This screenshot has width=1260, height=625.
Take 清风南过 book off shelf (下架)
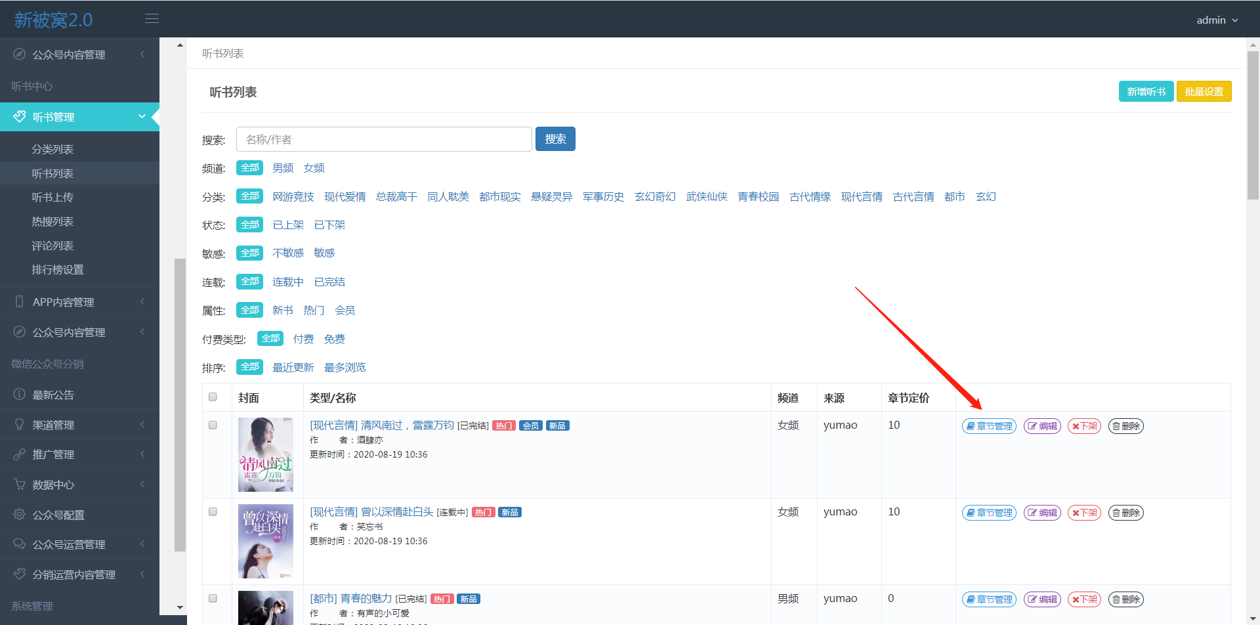pyautogui.click(x=1084, y=426)
